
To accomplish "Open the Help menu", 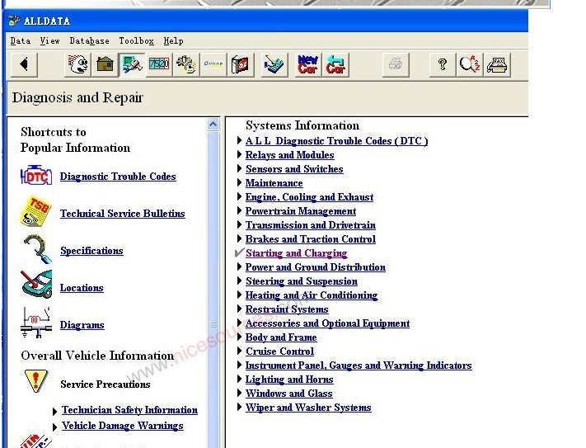I will [173, 40].
